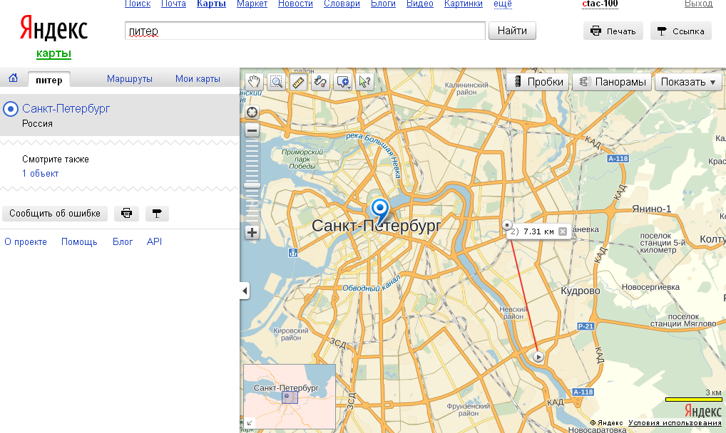Open the Поиск top link
The width and height of the screenshot is (726, 433).
pos(138,4)
